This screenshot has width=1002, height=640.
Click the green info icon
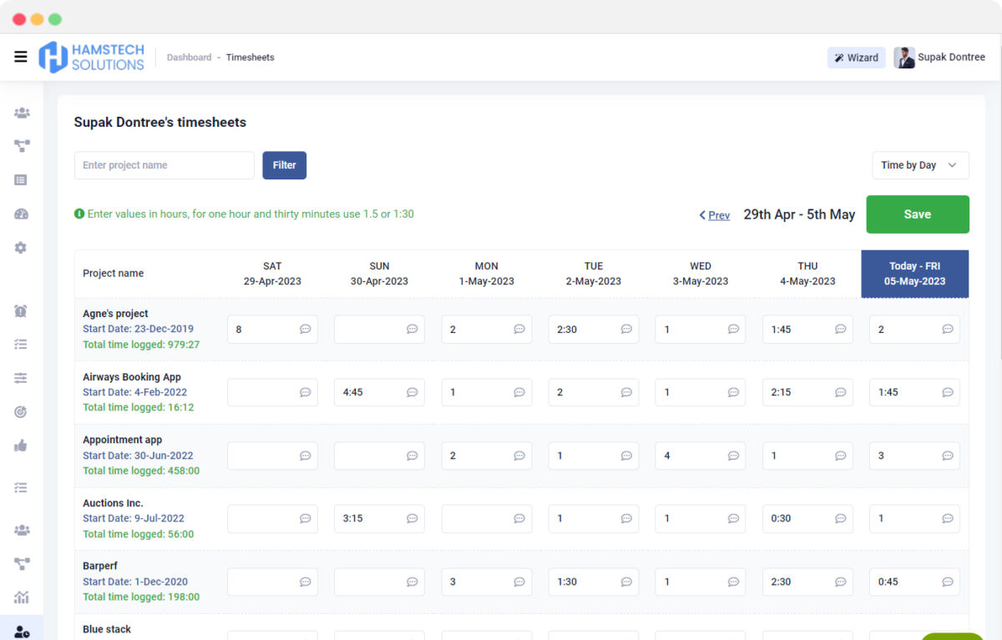tap(79, 214)
